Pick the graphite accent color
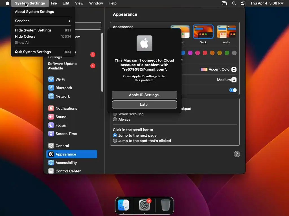 tap(234, 53)
